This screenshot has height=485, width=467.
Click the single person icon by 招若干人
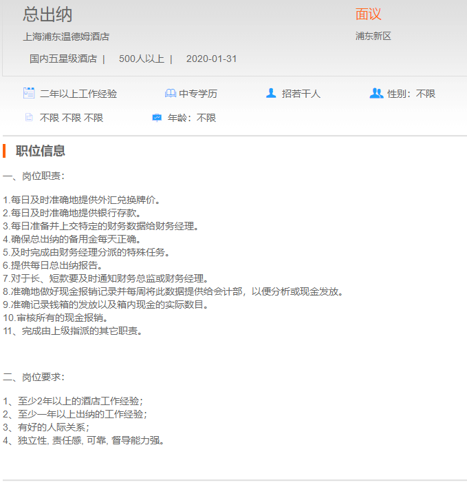tap(271, 93)
